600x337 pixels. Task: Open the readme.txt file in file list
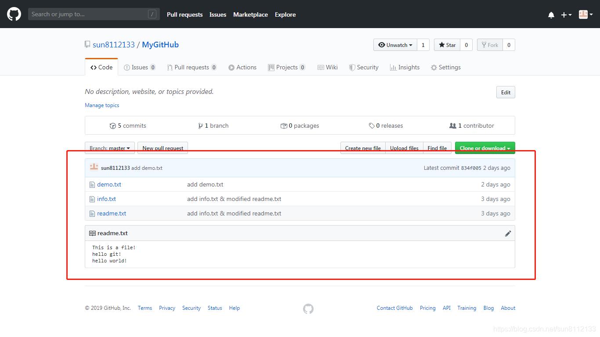112,213
